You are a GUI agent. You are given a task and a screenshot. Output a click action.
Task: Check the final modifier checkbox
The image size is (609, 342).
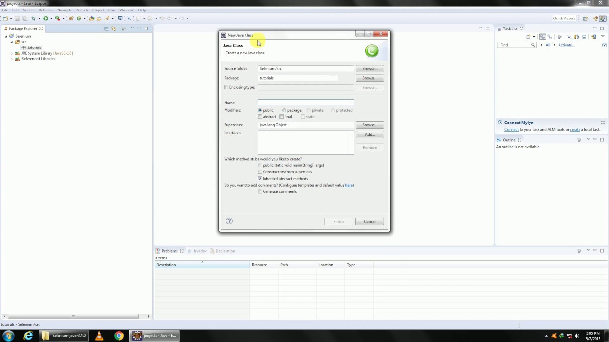pos(282,117)
